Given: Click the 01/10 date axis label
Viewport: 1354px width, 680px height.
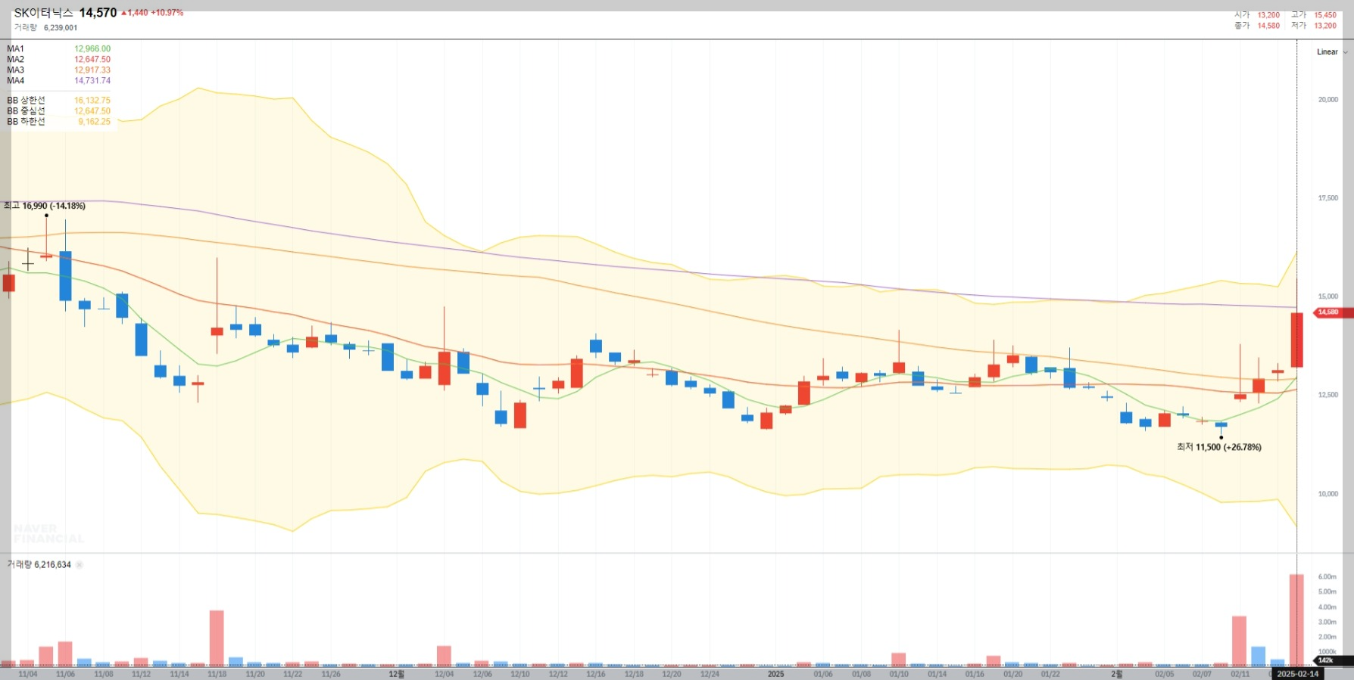Looking at the screenshot, I should tap(899, 674).
